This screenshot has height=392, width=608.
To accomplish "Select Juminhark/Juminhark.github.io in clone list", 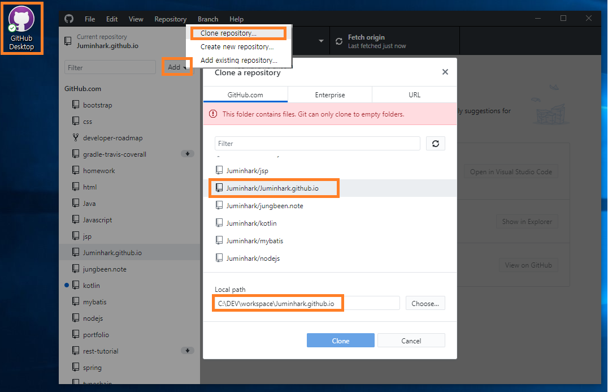I will [330, 188].
